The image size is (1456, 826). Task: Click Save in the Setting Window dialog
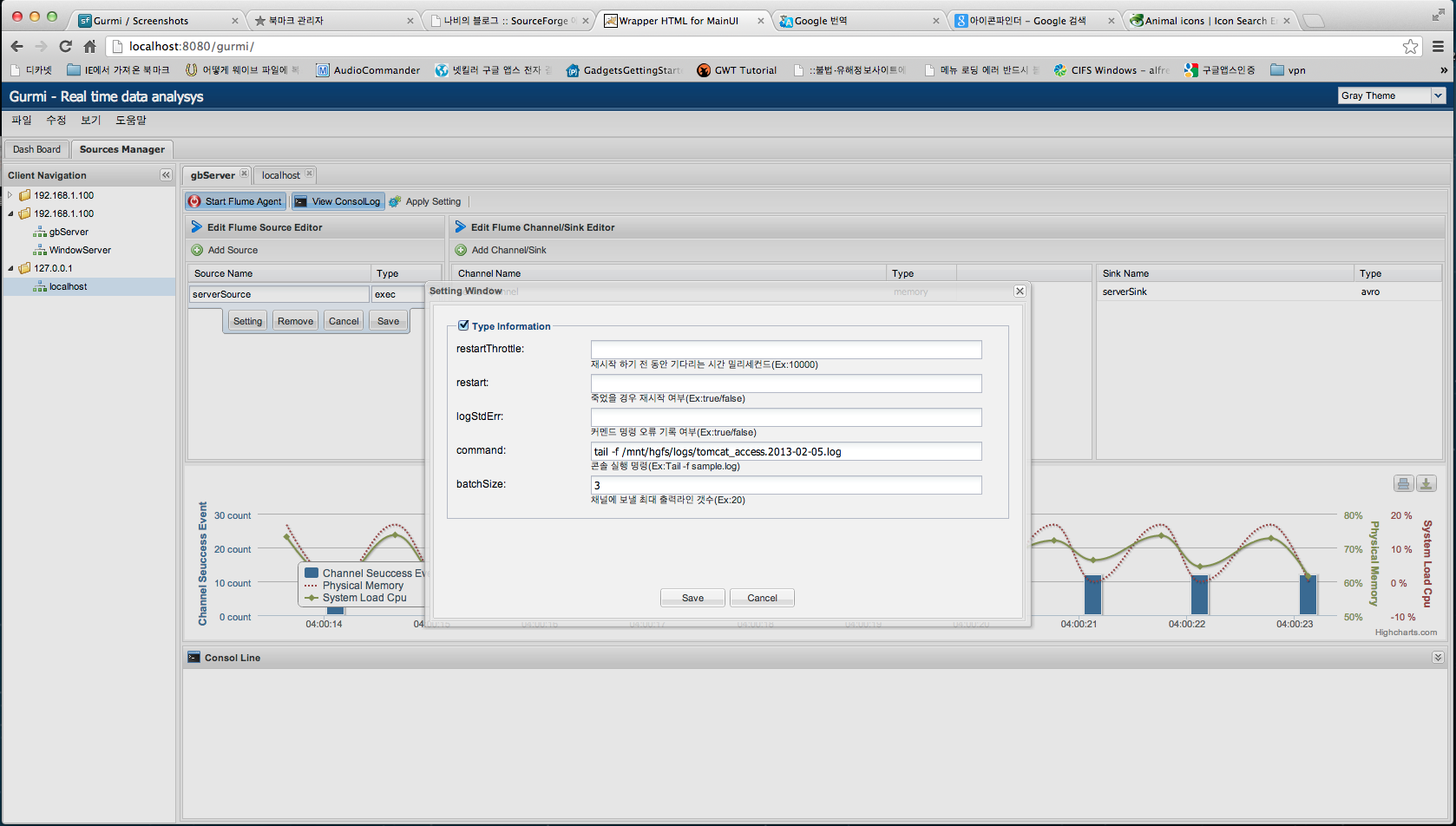692,597
